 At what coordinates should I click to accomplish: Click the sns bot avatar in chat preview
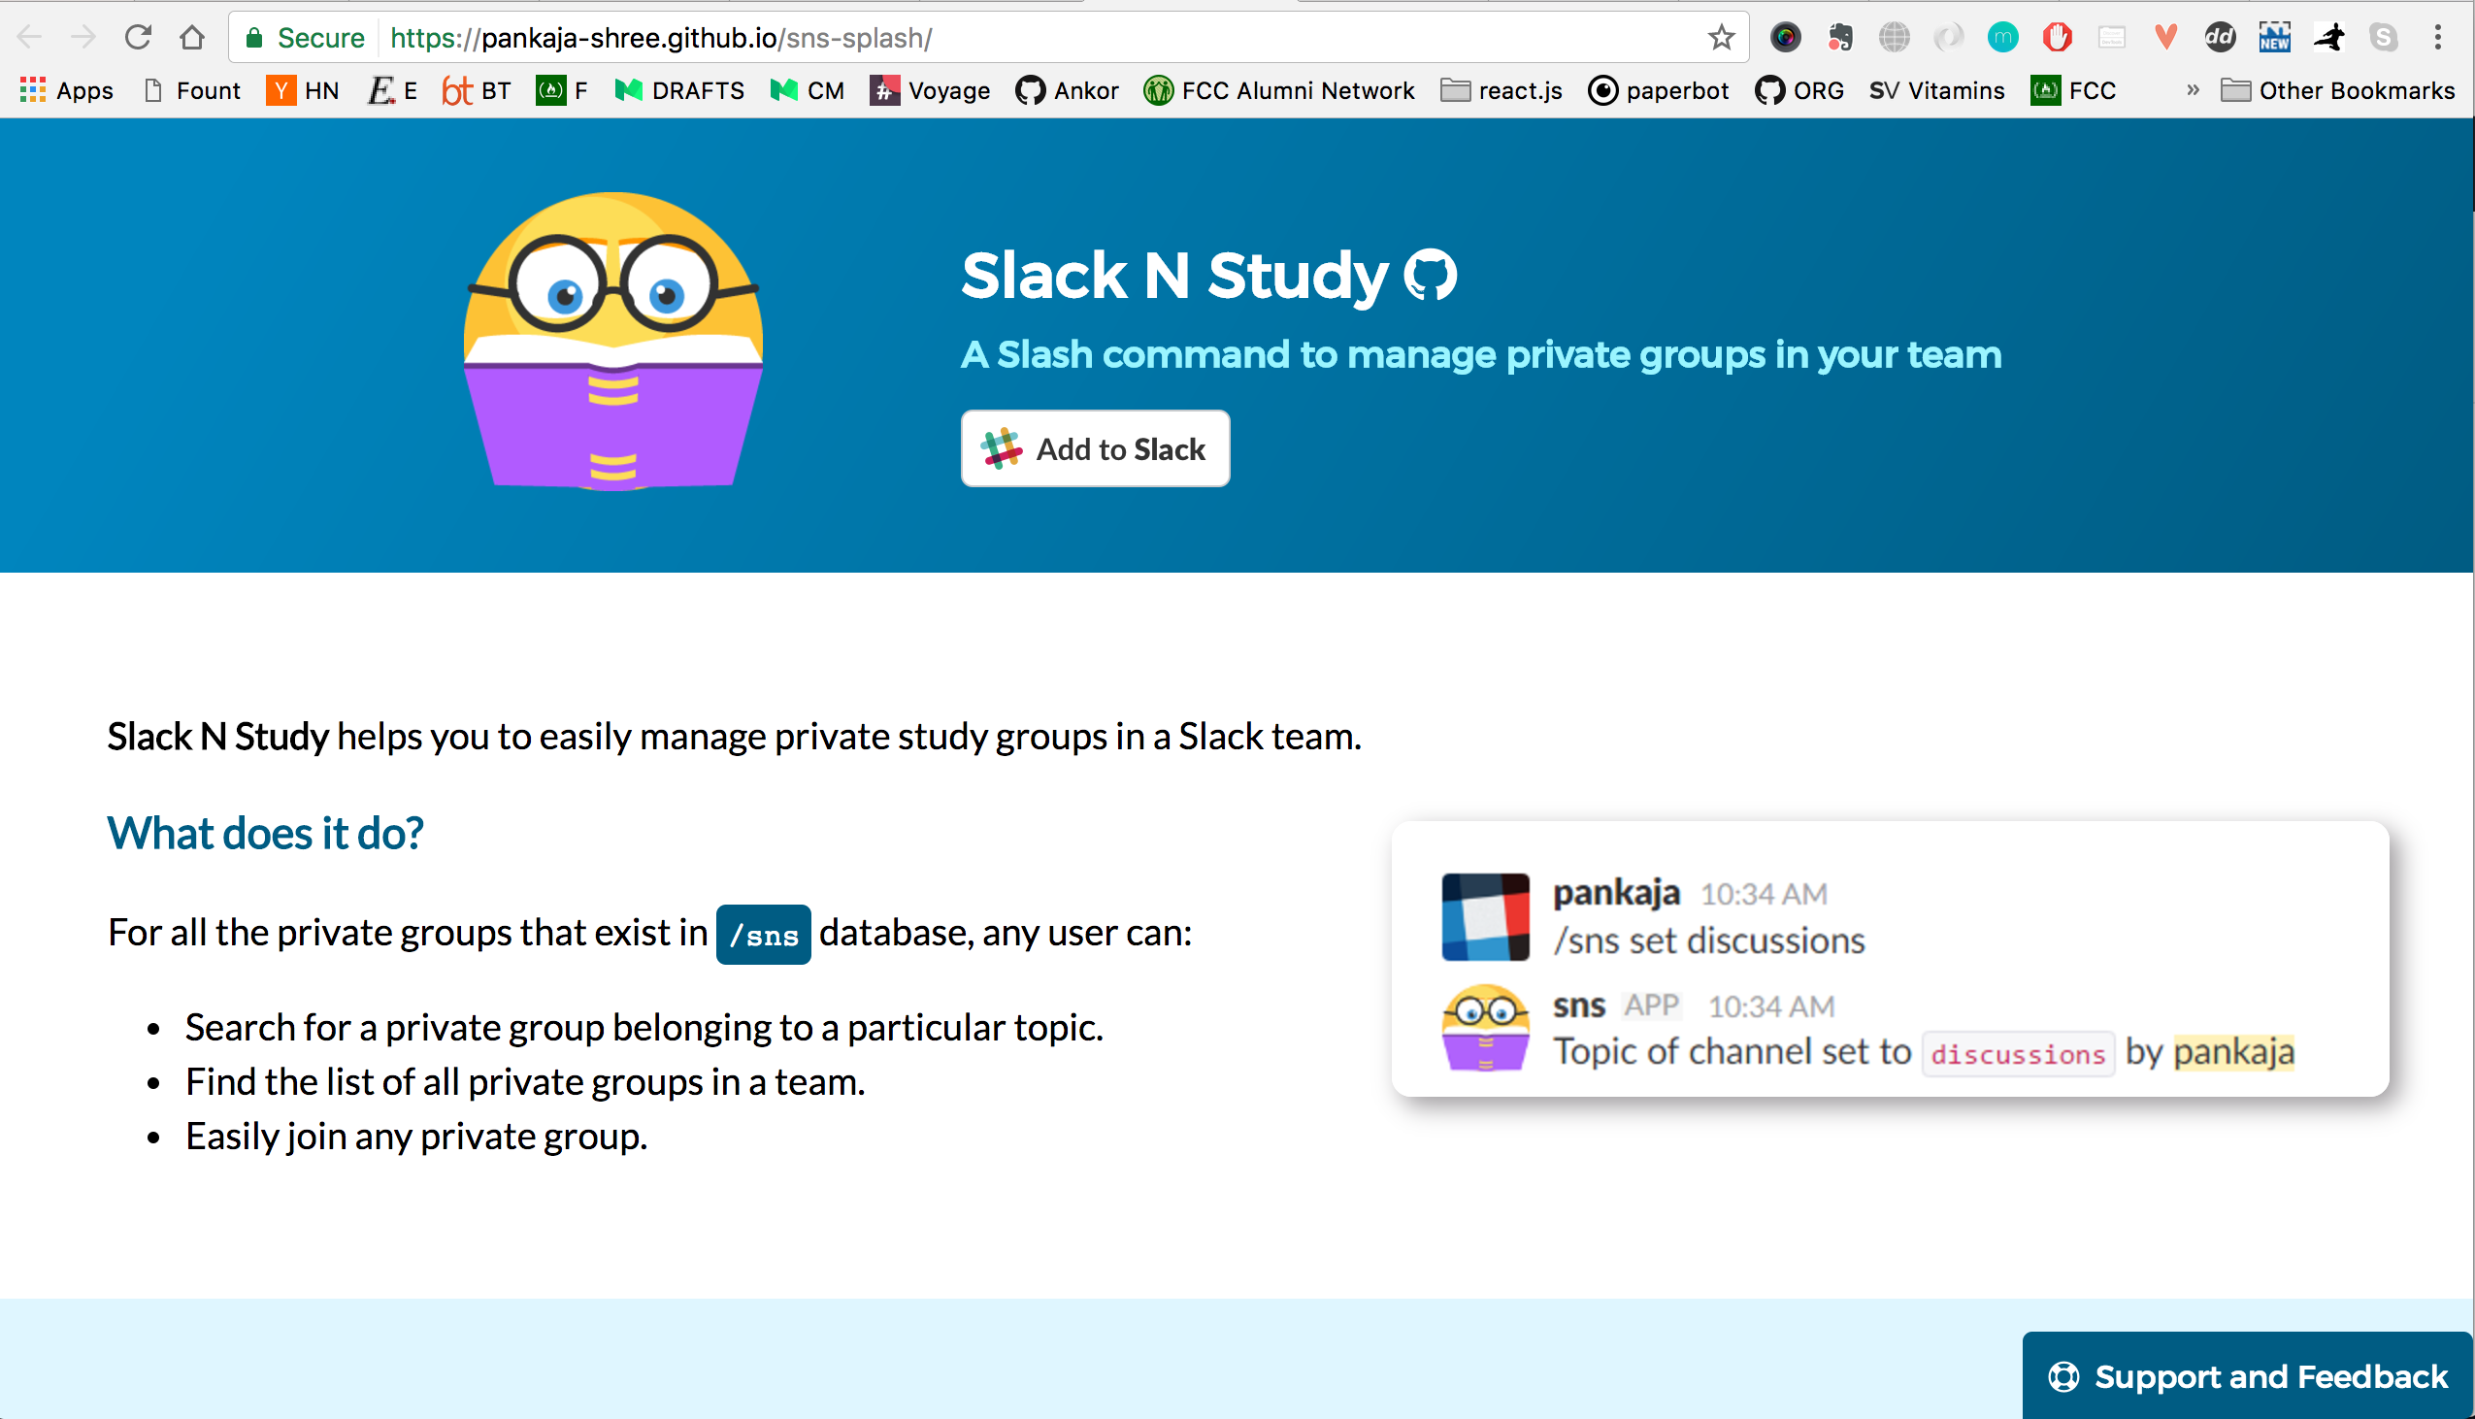coord(1485,1028)
